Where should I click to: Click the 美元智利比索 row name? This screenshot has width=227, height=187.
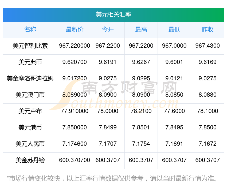(x=30, y=46)
